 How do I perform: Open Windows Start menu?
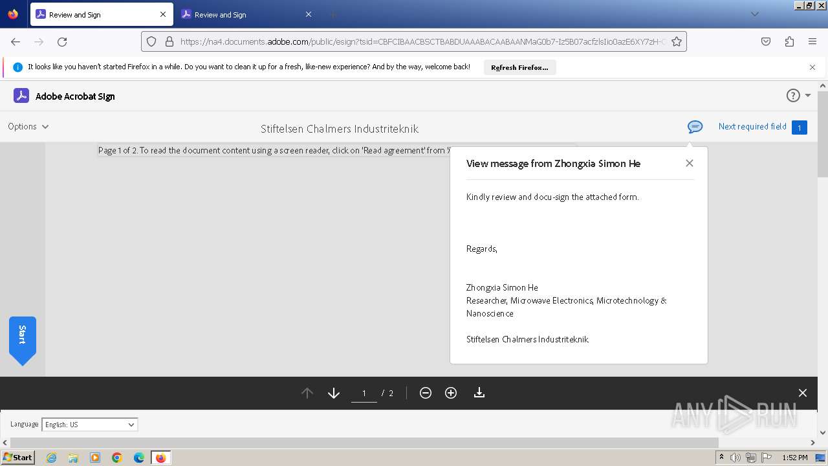tap(18, 458)
